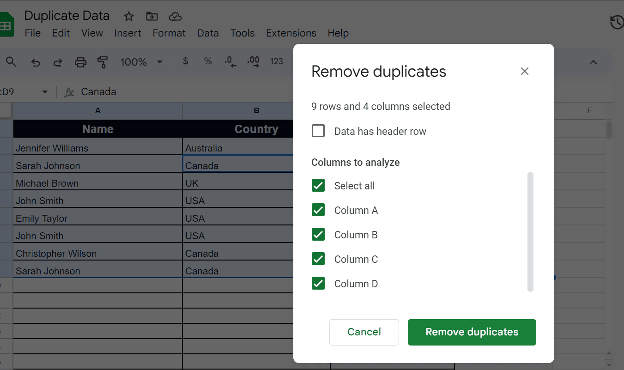Cancel the Remove duplicates dialog
The width and height of the screenshot is (624, 370).
[364, 332]
